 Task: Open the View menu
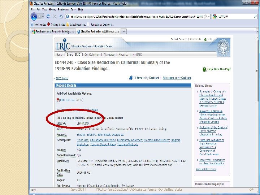[44, 10]
